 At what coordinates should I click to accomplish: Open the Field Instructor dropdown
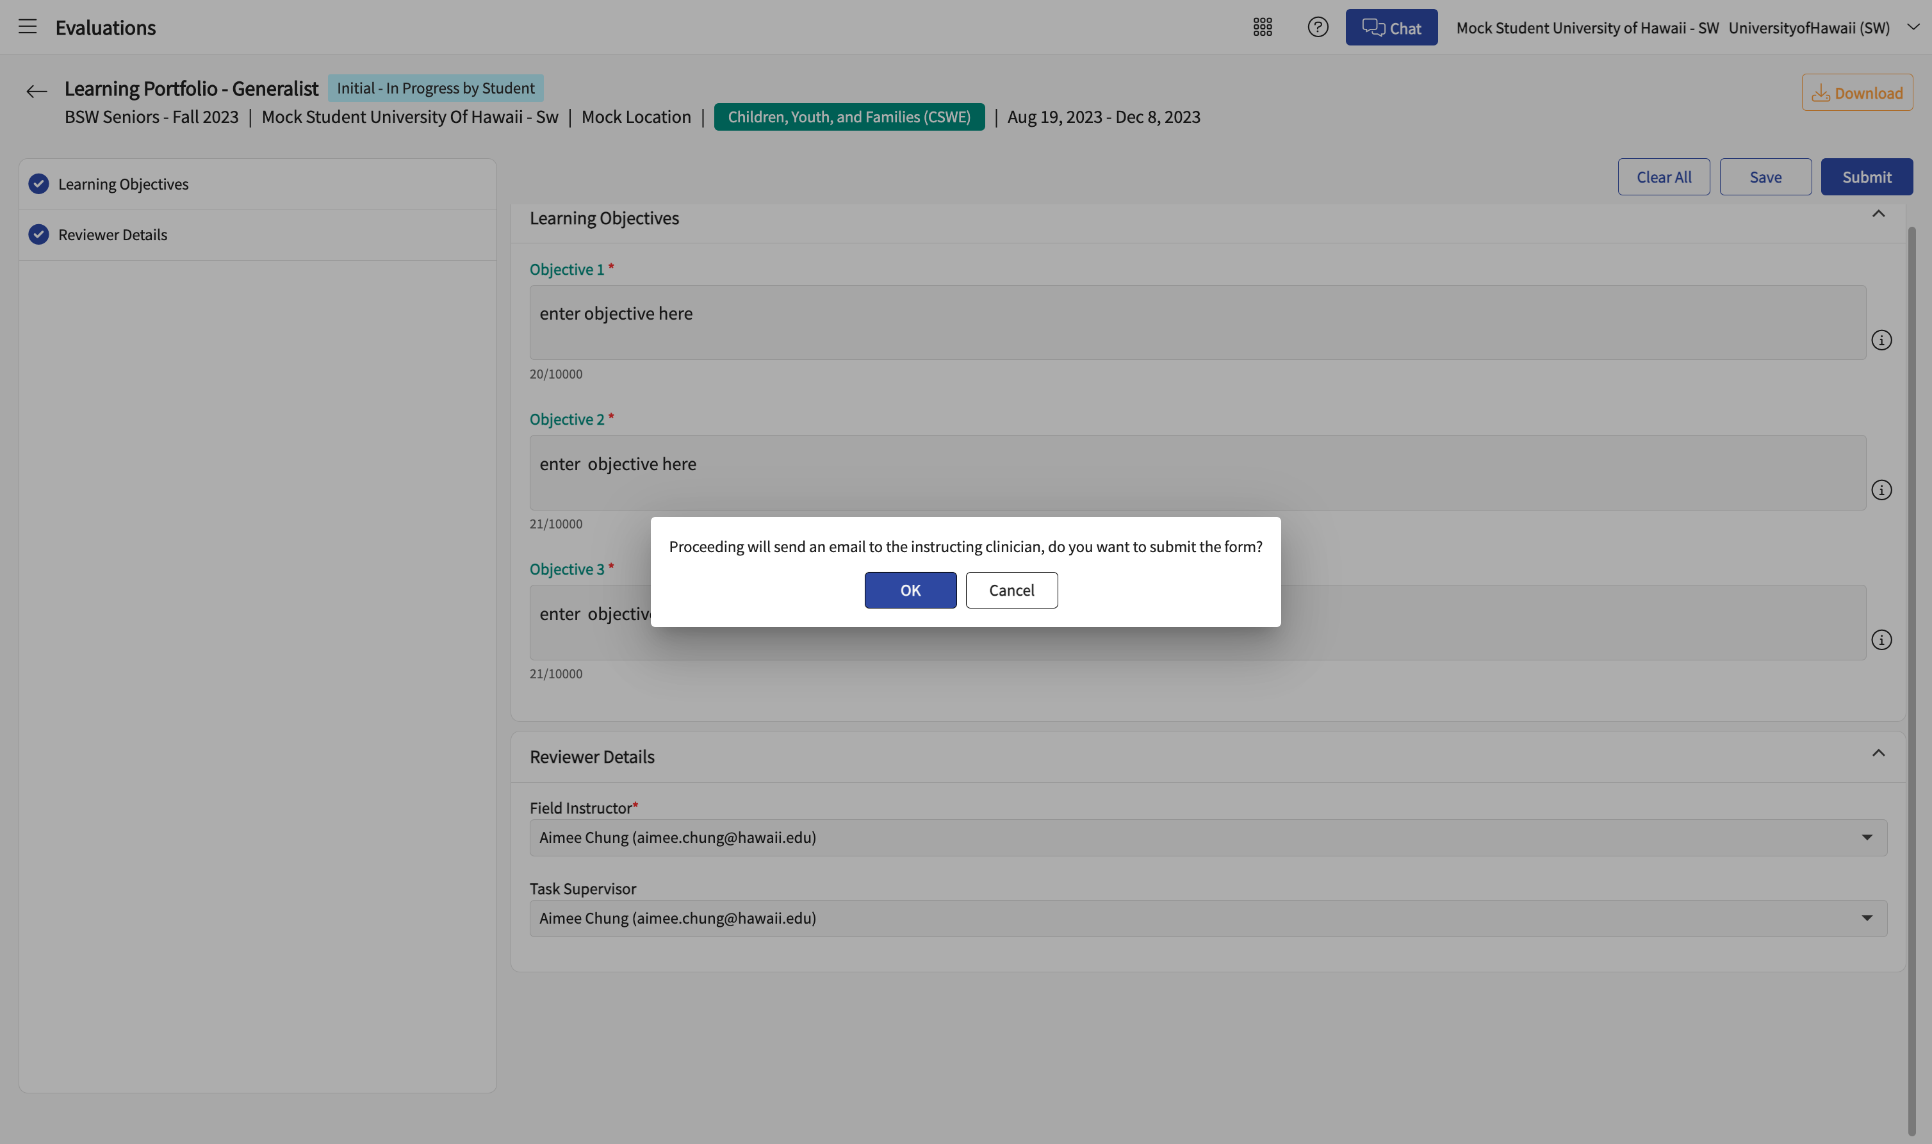(1208, 838)
